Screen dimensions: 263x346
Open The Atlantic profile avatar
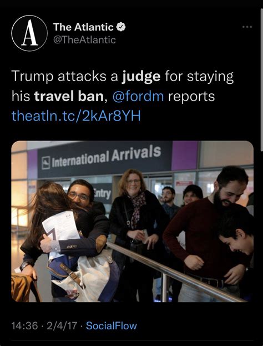pos(29,33)
